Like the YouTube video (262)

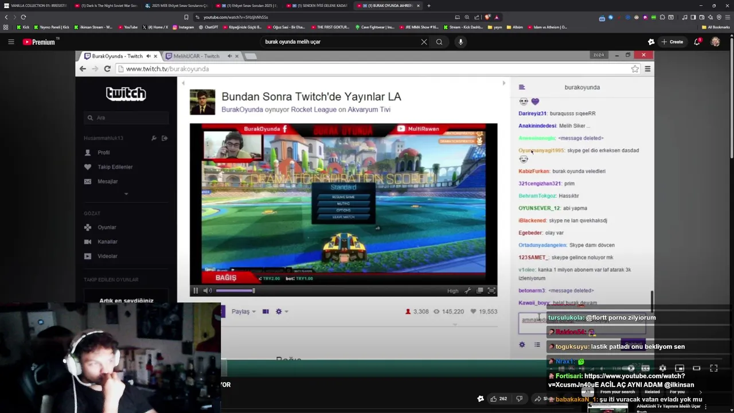click(498, 399)
